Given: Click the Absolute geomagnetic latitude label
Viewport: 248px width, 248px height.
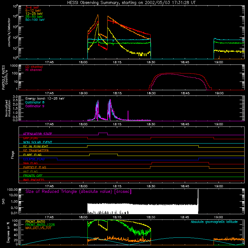Looking at the screenshot, I should tap(214, 222).
